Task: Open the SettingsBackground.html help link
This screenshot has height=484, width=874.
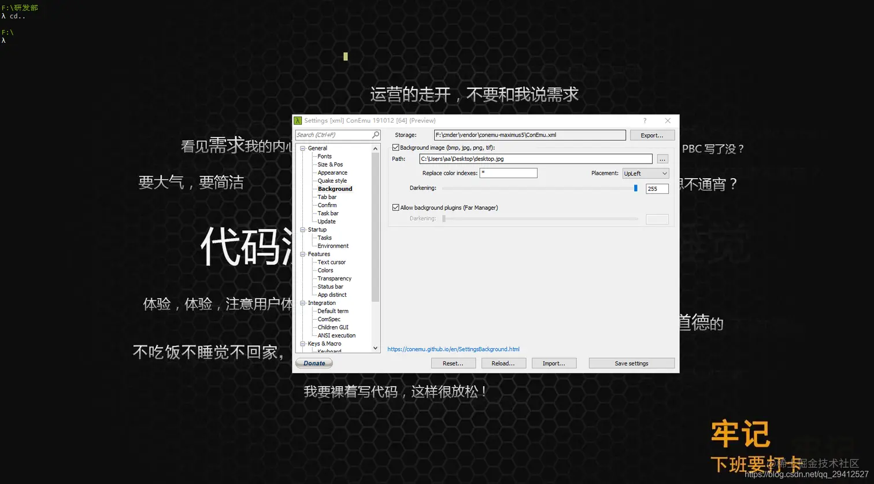Action: pyautogui.click(x=453, y=349)
